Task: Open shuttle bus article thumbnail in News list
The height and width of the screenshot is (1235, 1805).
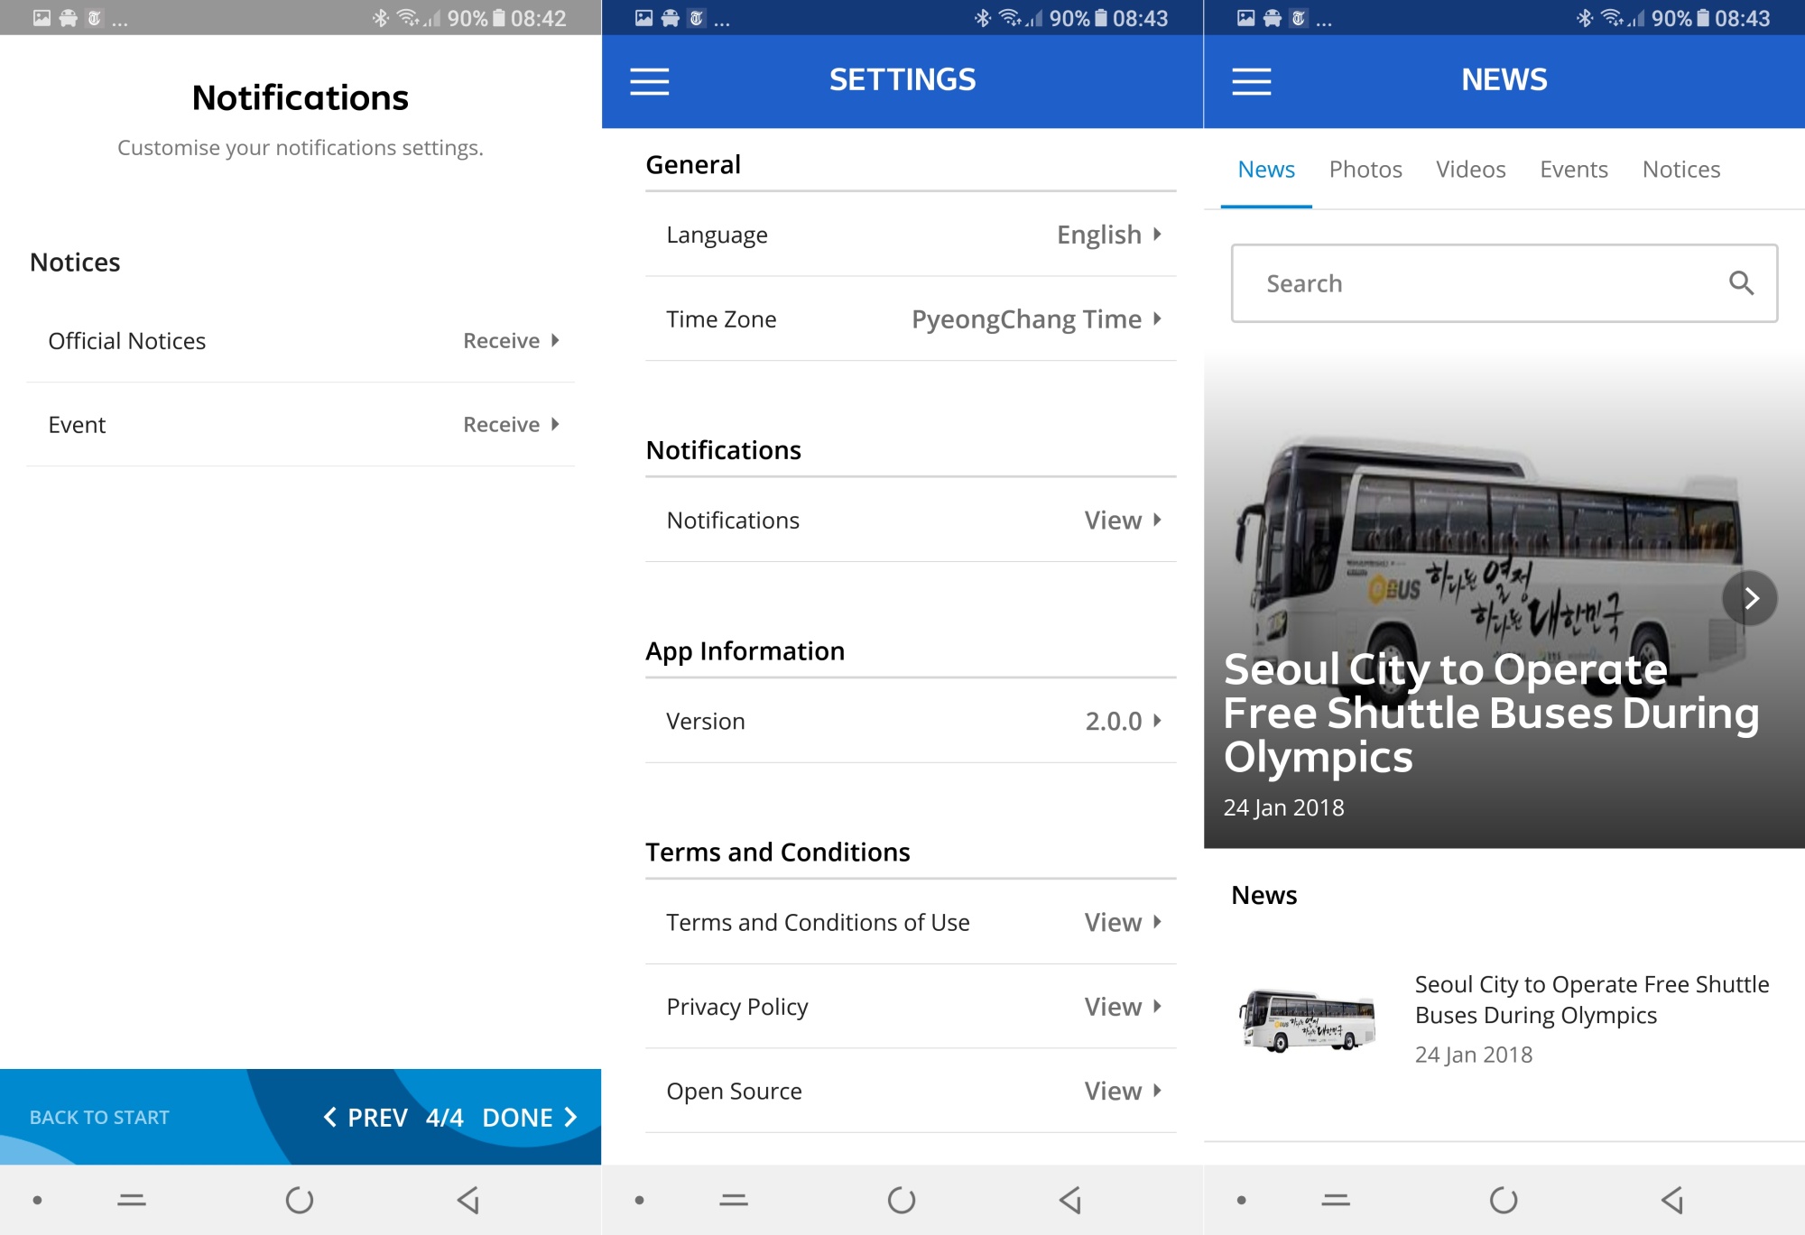Action: click(1309, 1021)
